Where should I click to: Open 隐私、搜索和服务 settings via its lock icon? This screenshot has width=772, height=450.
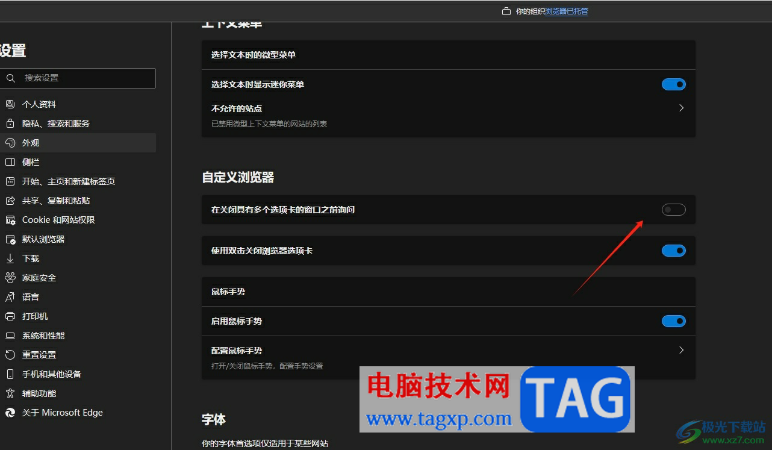point(10,123)
